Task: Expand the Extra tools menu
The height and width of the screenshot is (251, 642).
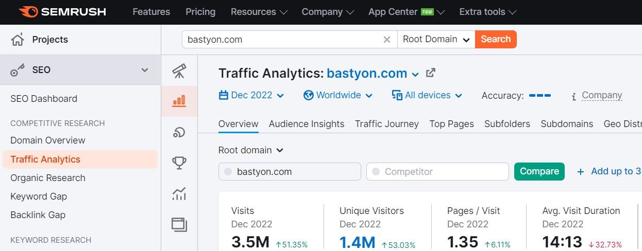Action: pyautogui.click(x=488, y=11)
